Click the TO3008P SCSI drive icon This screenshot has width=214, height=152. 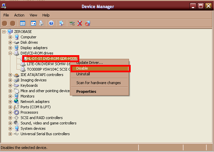pos(23,69)
